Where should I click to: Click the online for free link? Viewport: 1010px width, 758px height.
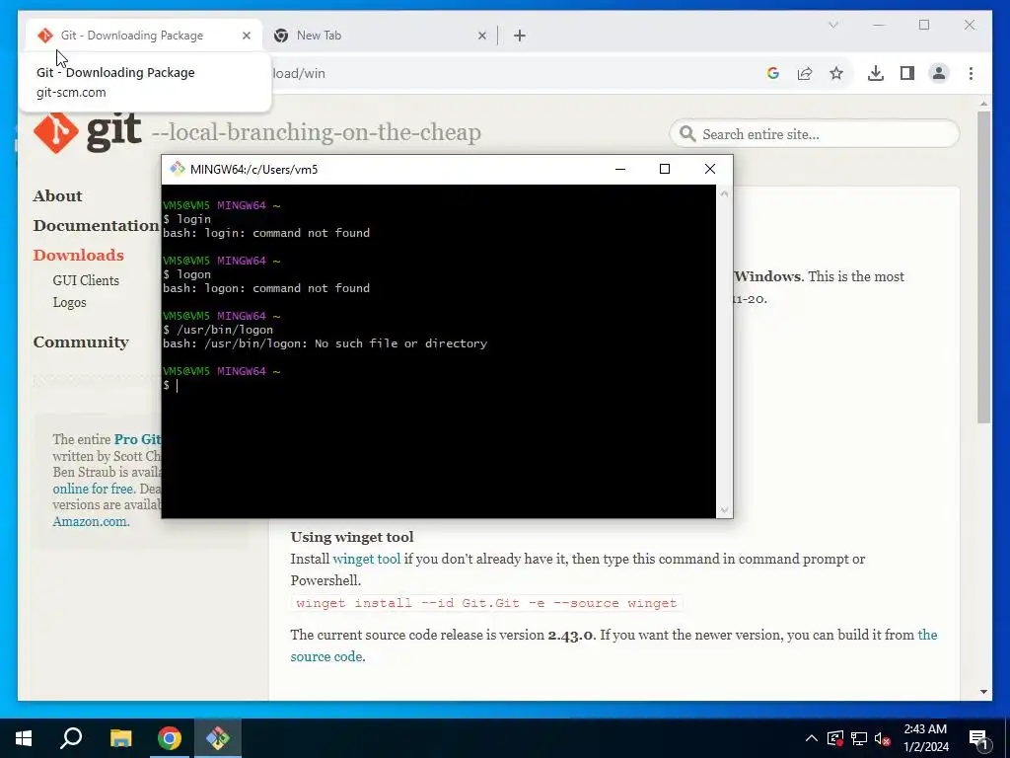point(93,489)
